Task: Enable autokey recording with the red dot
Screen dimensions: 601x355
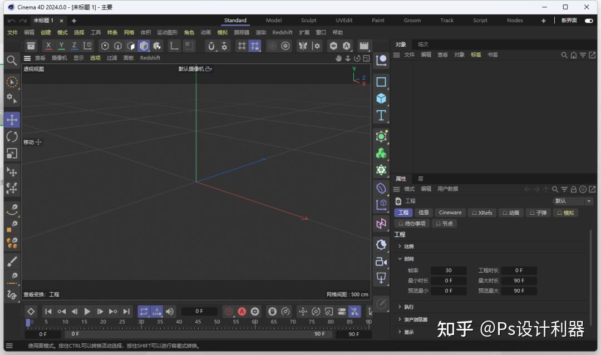Action: coord(228,312)
